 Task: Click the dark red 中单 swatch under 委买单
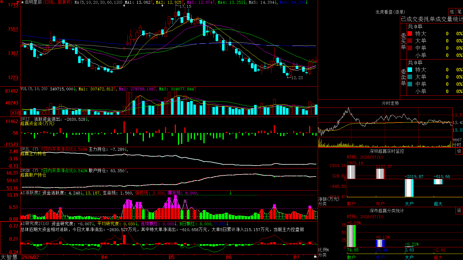tap(410, 48)
